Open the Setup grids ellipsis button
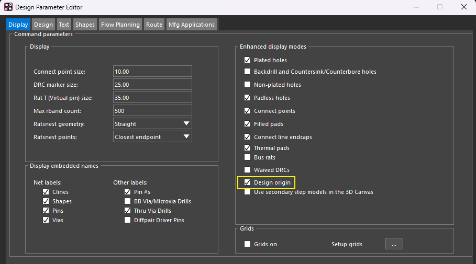Viewport: 476px width, 264px height. (394, 244)
